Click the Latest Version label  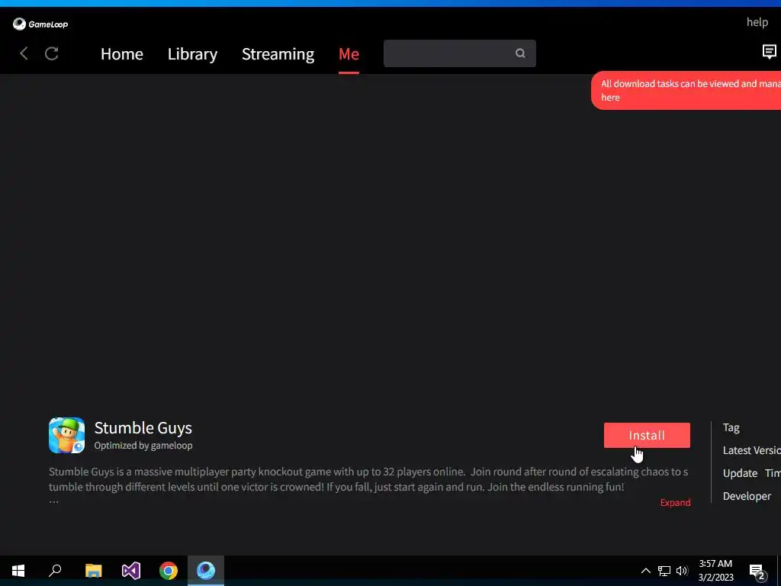751,450
